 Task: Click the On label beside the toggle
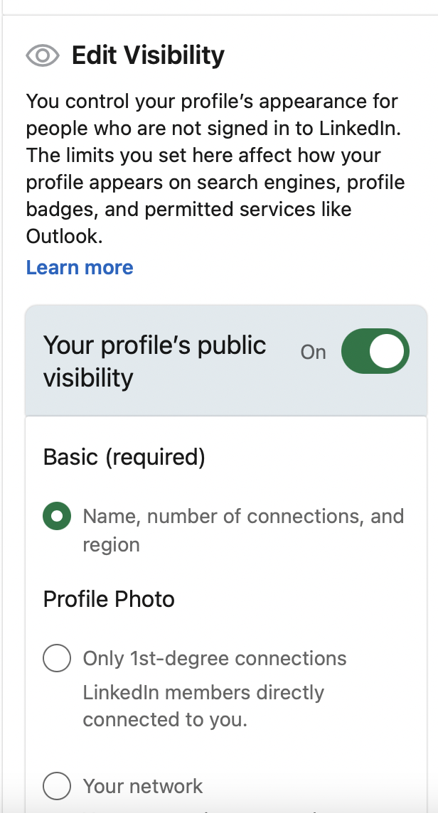click(x=313, y=352)
